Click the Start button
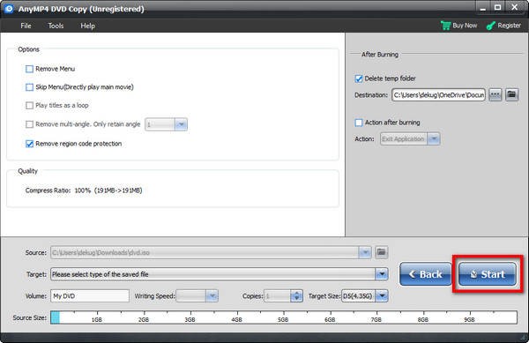529x343 pixels. 488,274
